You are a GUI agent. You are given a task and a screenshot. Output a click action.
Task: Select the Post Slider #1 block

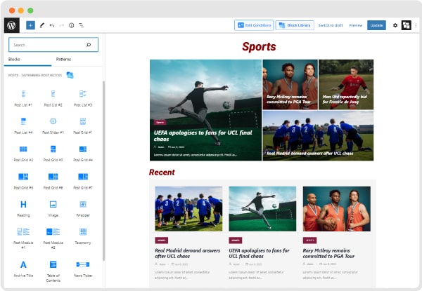(53, 124)
